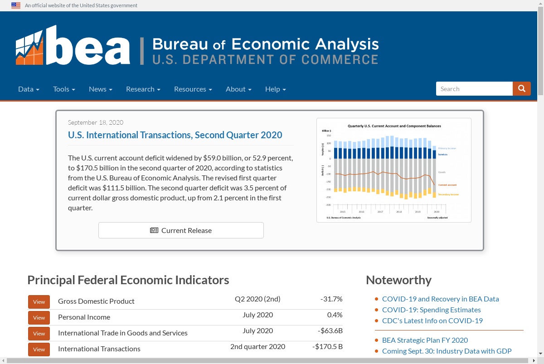The width and height of the screenshot is (544, 364).
Task: Open Coming Sept. 30: Industry Data link
Action: point(447,351)
